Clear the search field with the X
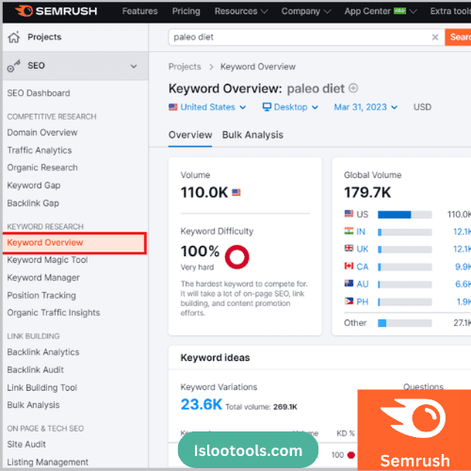The image size is (471, 471). tap(435, 38)
